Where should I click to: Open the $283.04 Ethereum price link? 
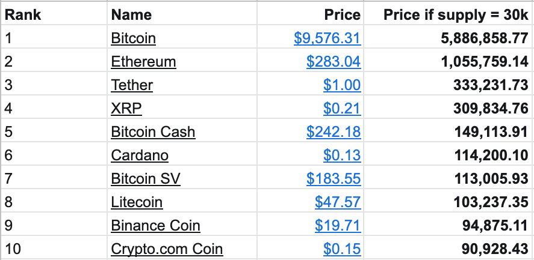334,61
